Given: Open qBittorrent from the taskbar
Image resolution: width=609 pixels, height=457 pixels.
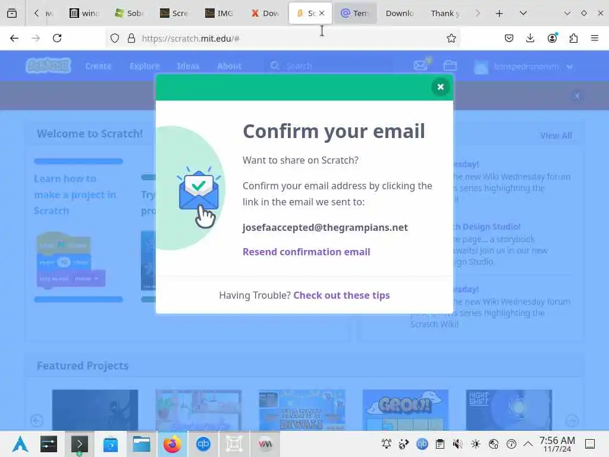Looking at the screenshot, I should click(x=203, y=444).
